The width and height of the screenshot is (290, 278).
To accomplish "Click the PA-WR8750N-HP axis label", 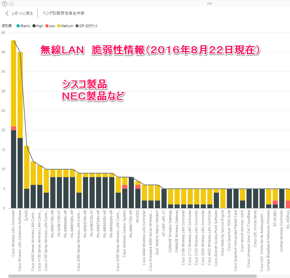I will pos(98,224).
